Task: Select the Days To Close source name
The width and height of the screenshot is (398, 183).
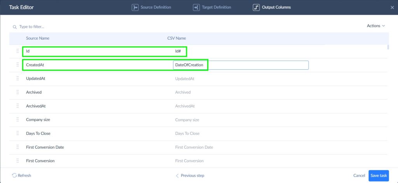Action: point(38,134)
